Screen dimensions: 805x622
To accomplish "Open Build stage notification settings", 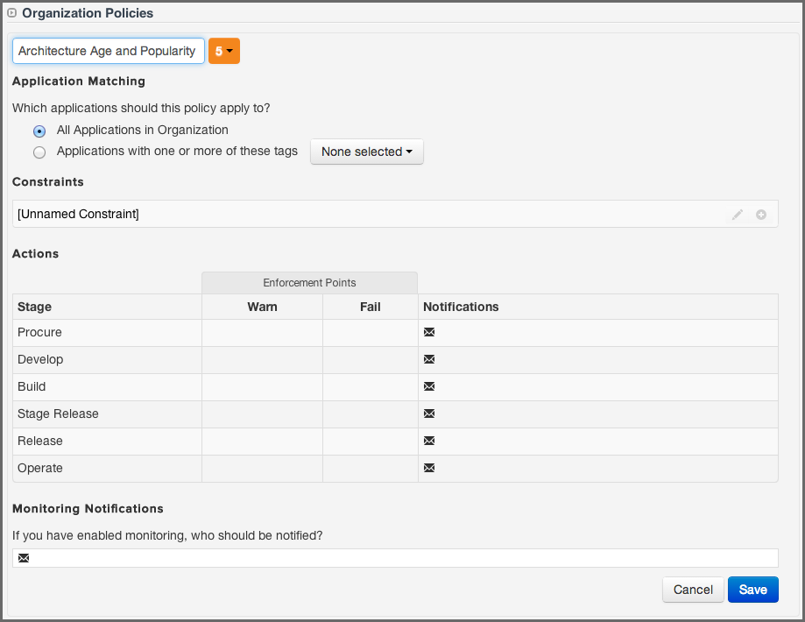I will [428, 386].
